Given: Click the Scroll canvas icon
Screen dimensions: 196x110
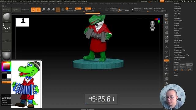Looking at the screenshot, I should coord(166,23).
